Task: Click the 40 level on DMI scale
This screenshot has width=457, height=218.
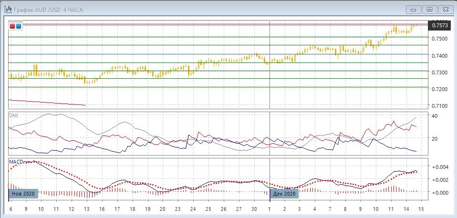Action: tap(434, 116)
